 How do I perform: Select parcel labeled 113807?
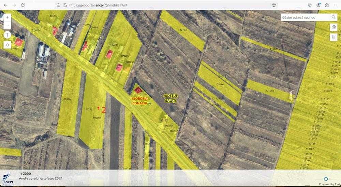274,49
